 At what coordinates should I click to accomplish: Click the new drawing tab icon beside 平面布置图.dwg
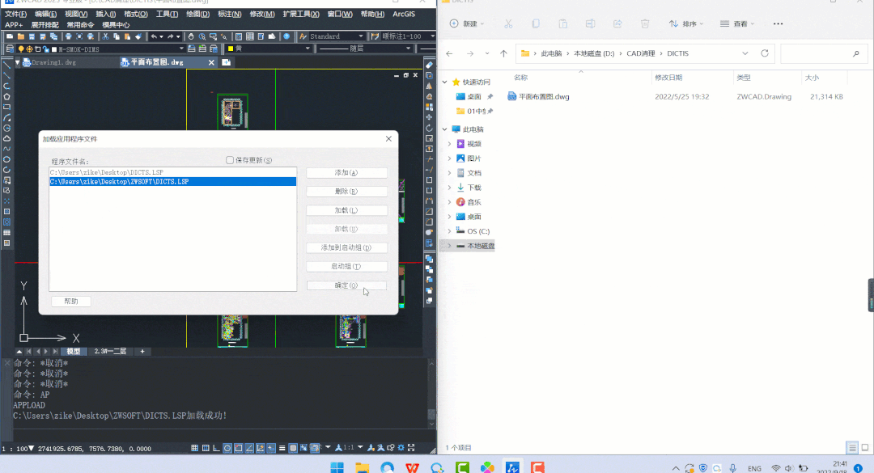(227, 62)
